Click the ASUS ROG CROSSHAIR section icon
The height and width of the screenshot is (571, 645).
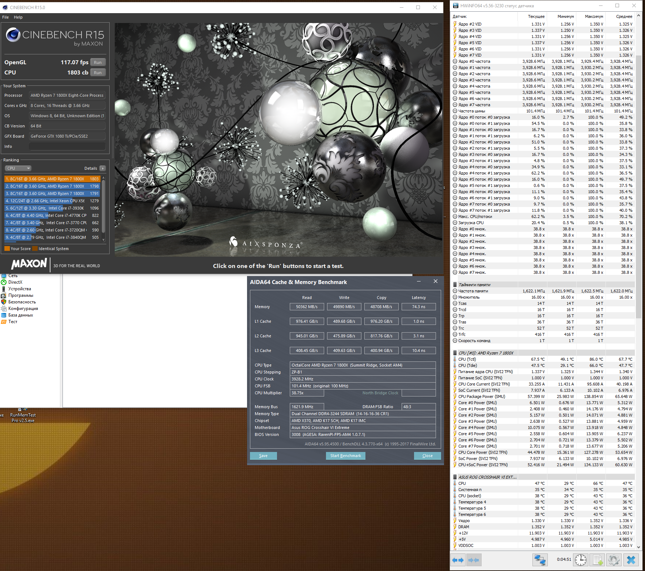455,477
